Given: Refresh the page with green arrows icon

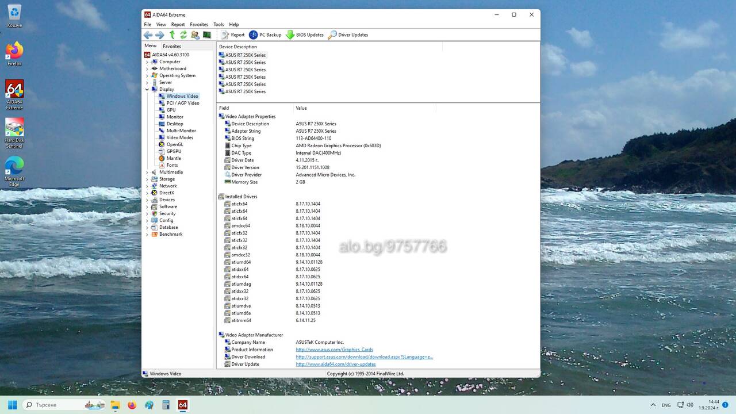Looking at the screenshot, I should point(183,35).
